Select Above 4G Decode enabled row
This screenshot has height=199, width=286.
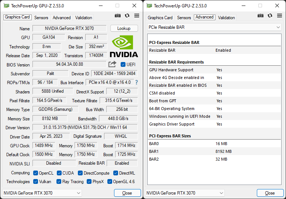pos(214,78)
